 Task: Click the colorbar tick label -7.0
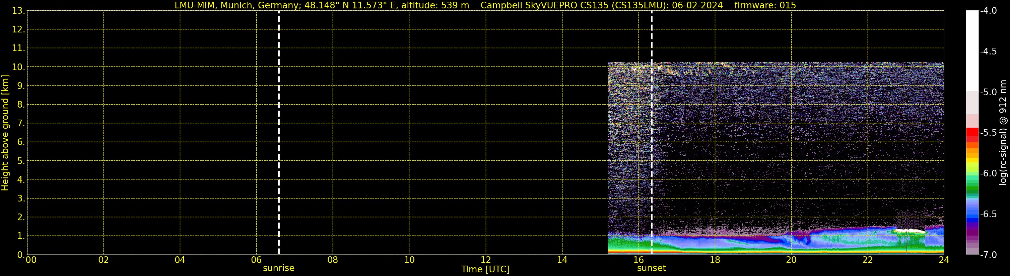click(989, 255)
